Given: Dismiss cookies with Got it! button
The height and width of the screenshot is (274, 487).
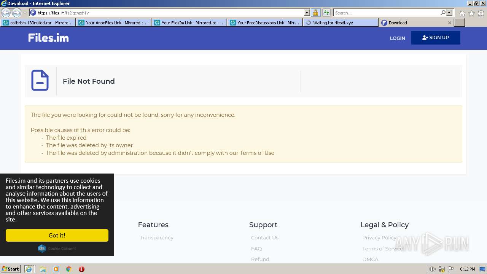Looking at the screenshot, I should click(x=57, y=235).
